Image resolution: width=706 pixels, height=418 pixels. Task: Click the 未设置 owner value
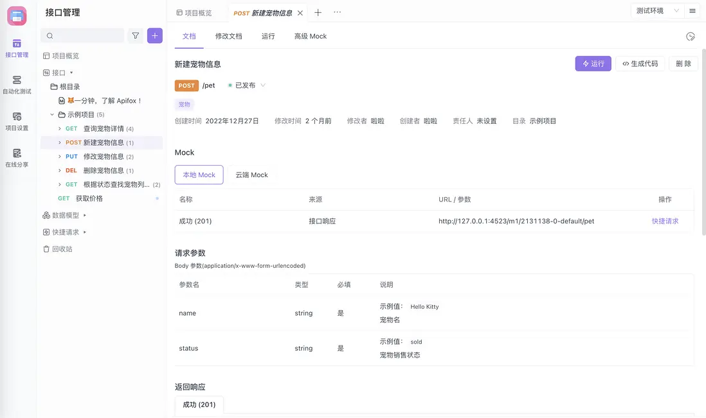pyautogui.click(x=486, y=121)
